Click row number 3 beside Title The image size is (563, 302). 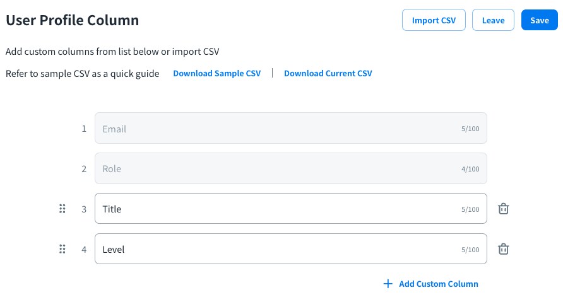pyautogui.click(x=84, y=209)
